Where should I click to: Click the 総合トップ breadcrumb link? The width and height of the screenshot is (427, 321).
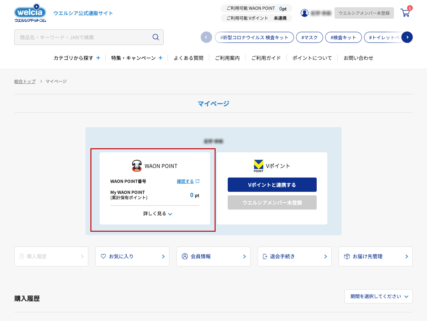coord(25,81)
